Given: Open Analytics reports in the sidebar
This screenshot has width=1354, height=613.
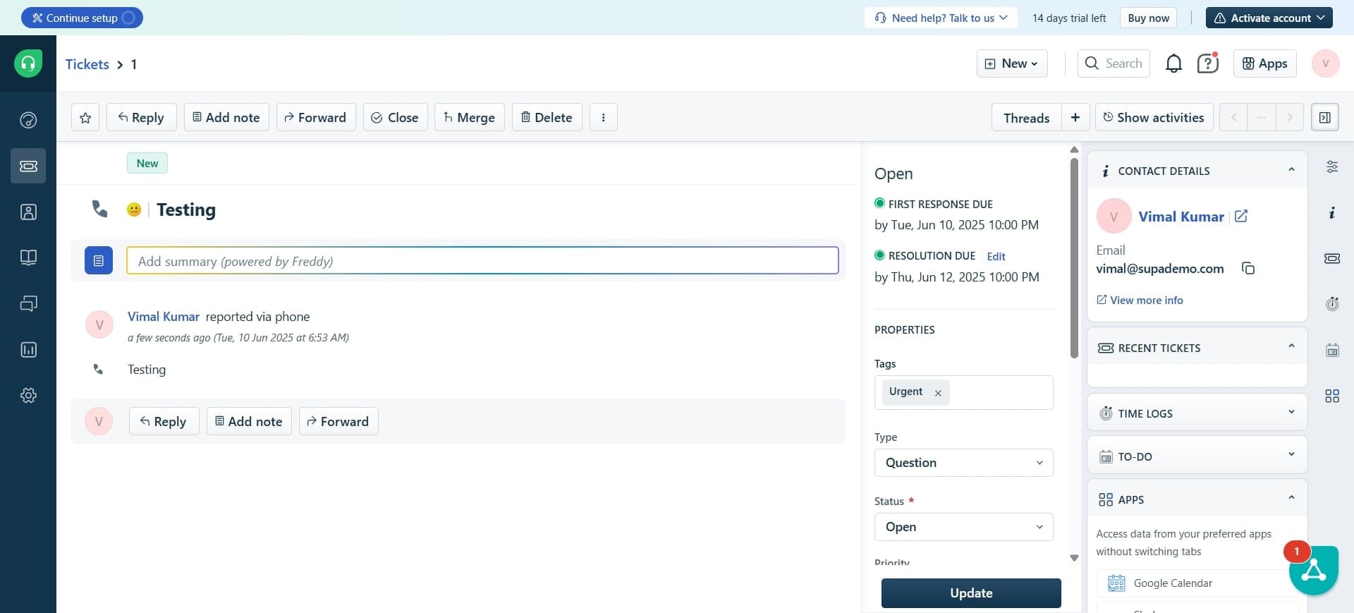Looking at the screenshot, I should point(28,350).
